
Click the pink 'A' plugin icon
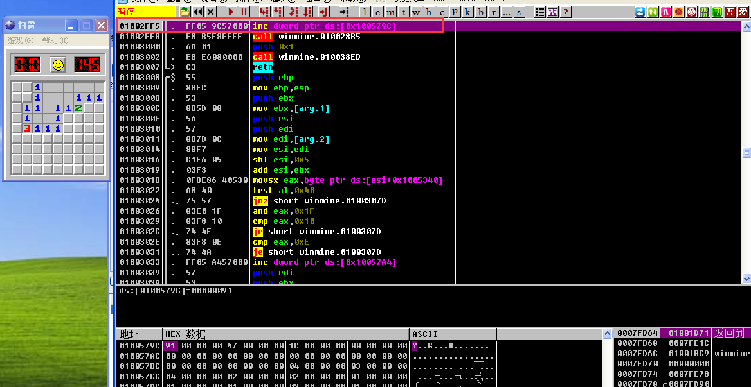click(x=665, y=12)
